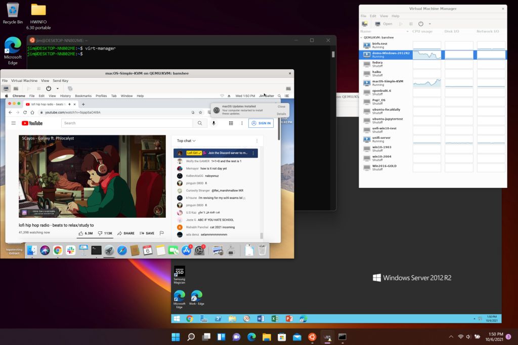Click the YouTube search input field
Image resolution: width=518 pixels, height=345 pixels.
pos(127,123)
